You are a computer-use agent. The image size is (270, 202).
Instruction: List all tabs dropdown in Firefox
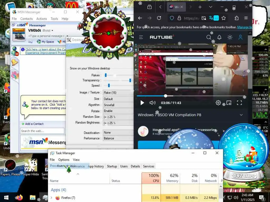point(211,7)
